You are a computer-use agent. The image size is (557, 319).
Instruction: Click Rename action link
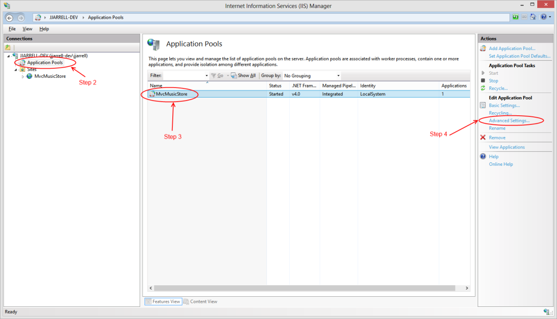click(x=497, y=128)
